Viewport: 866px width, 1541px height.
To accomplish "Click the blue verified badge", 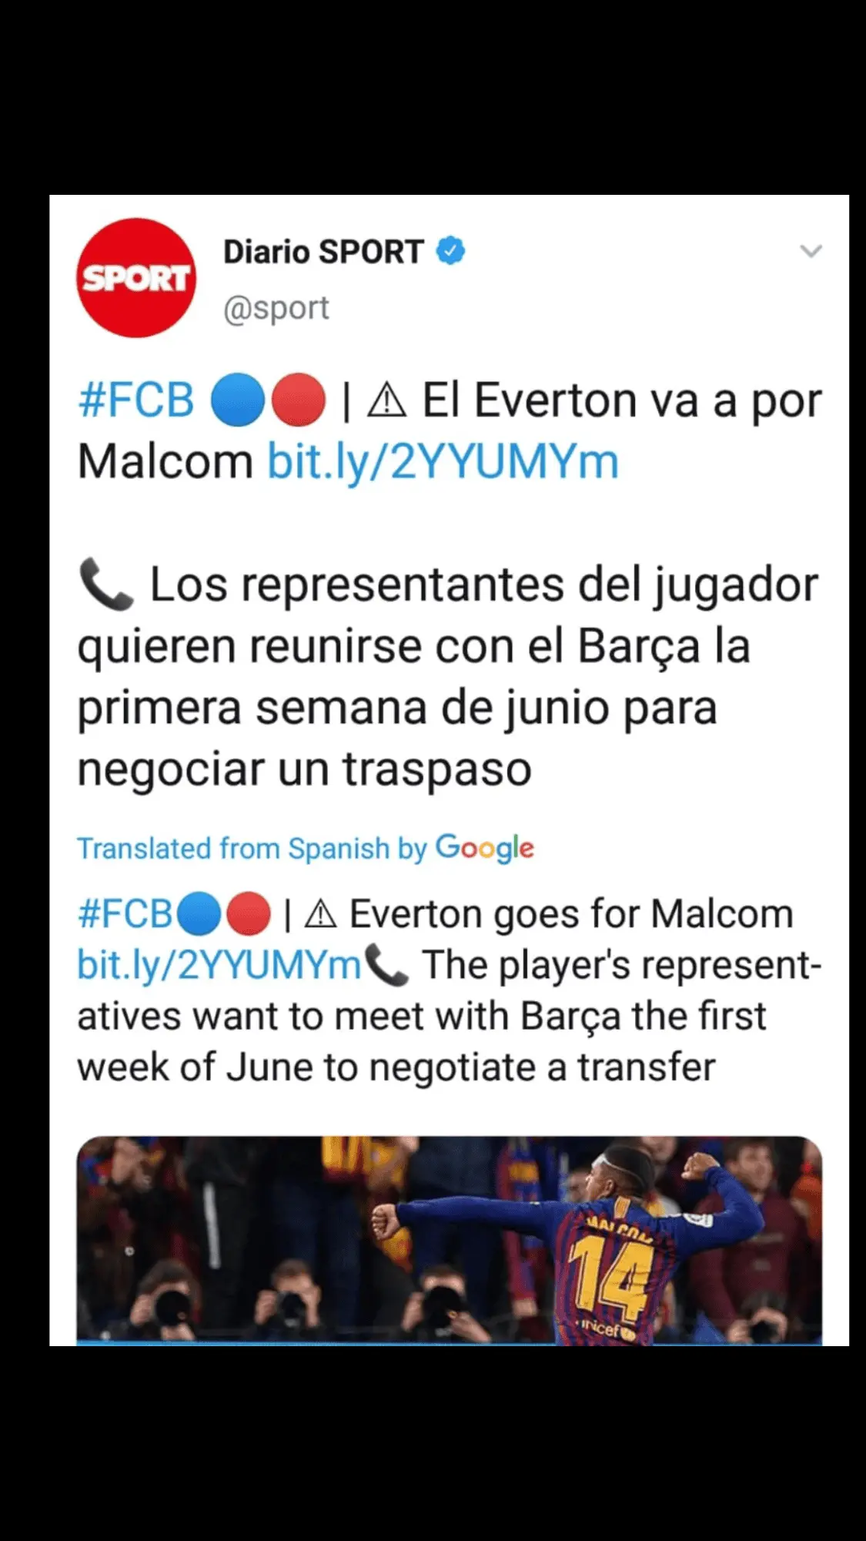I will click(x=451, y=251).
